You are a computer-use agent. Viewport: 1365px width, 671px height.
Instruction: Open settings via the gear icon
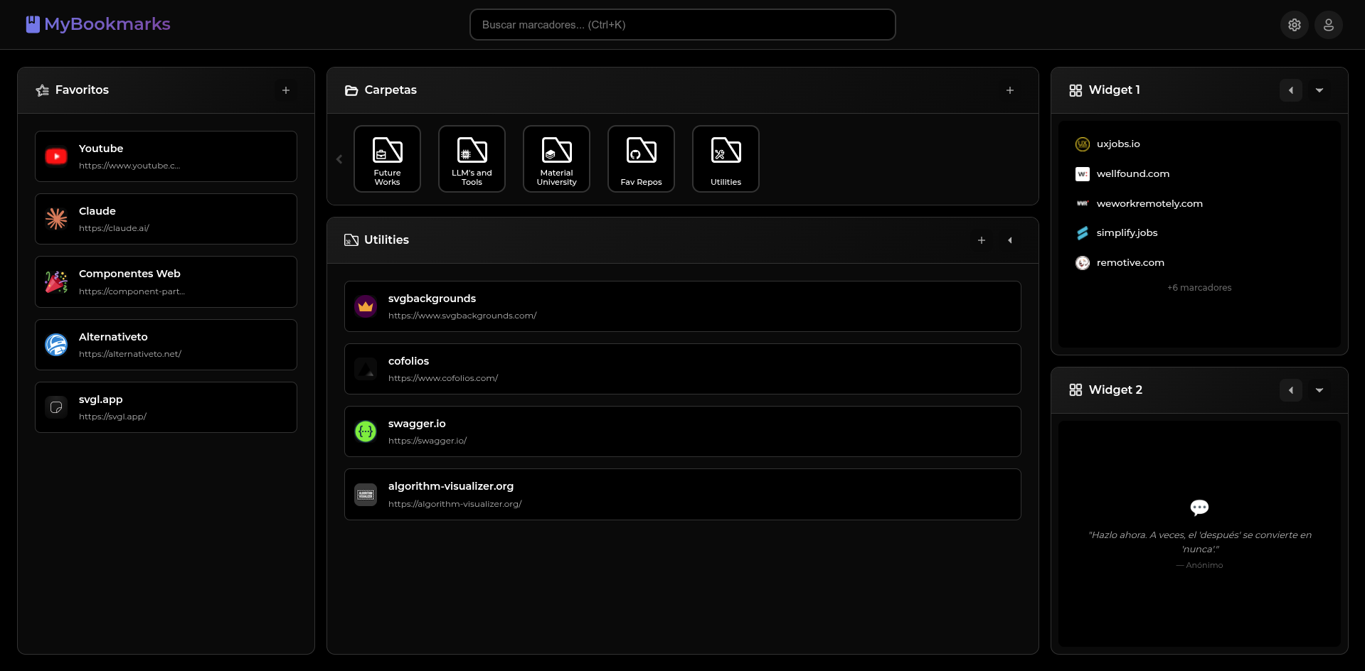click(1295, 25)
